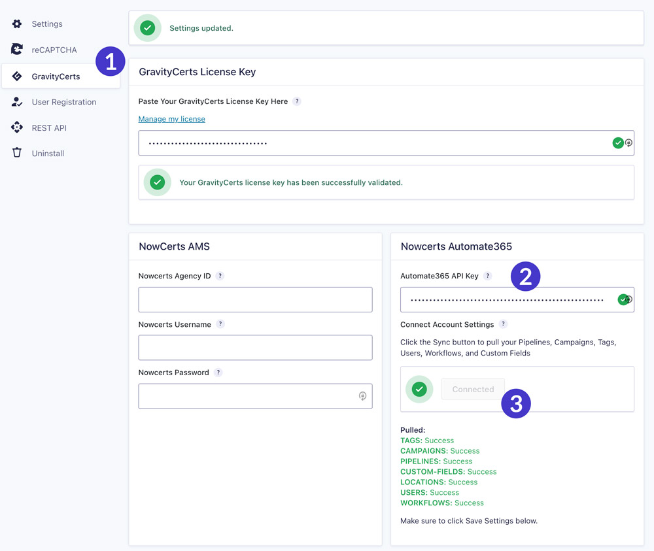Focus the GravityCerts license key input

[387, 143]
